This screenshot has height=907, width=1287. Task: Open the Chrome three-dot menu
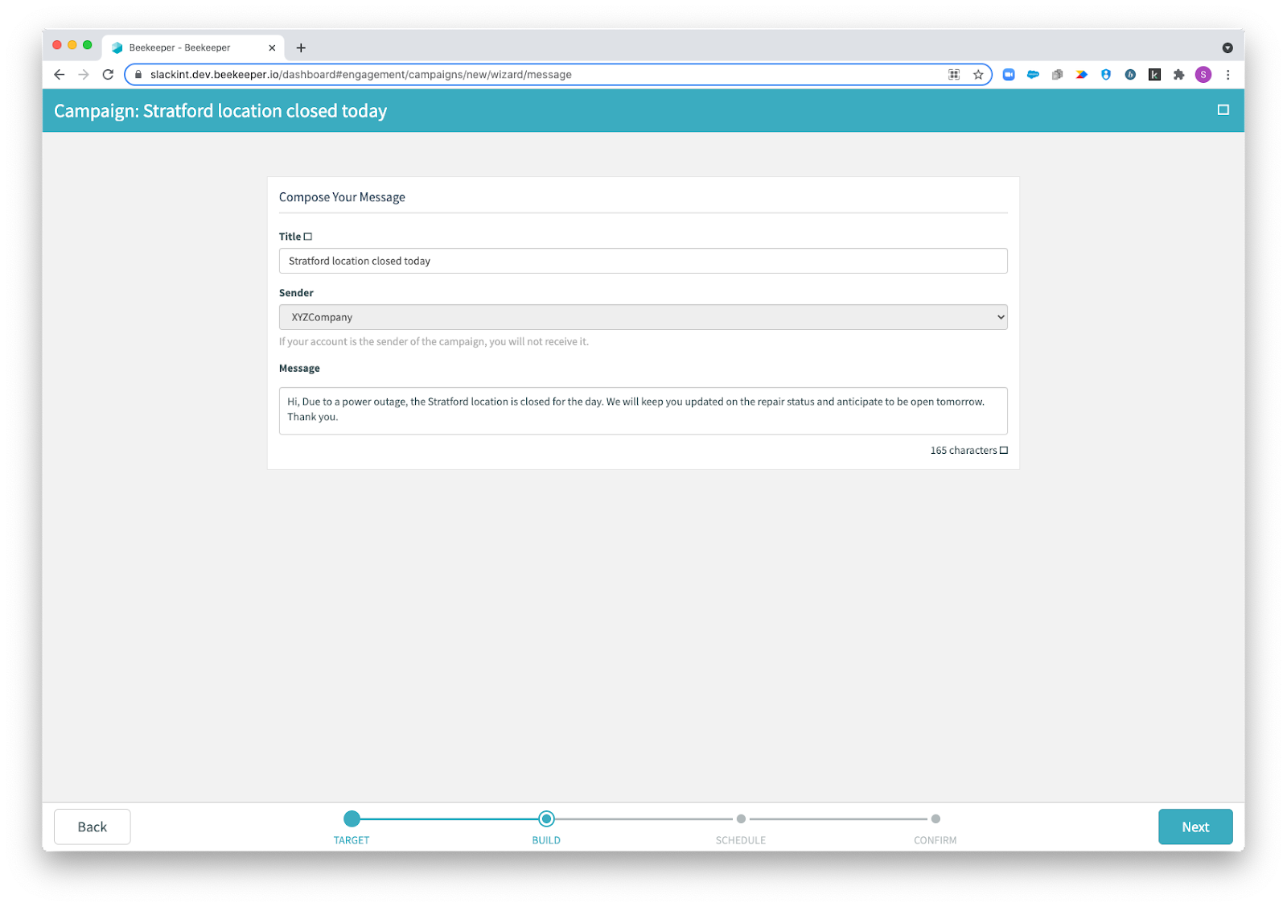[x=1227, y=75]
